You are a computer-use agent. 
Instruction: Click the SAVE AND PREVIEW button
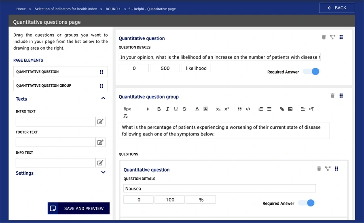(x=78, y=208)
